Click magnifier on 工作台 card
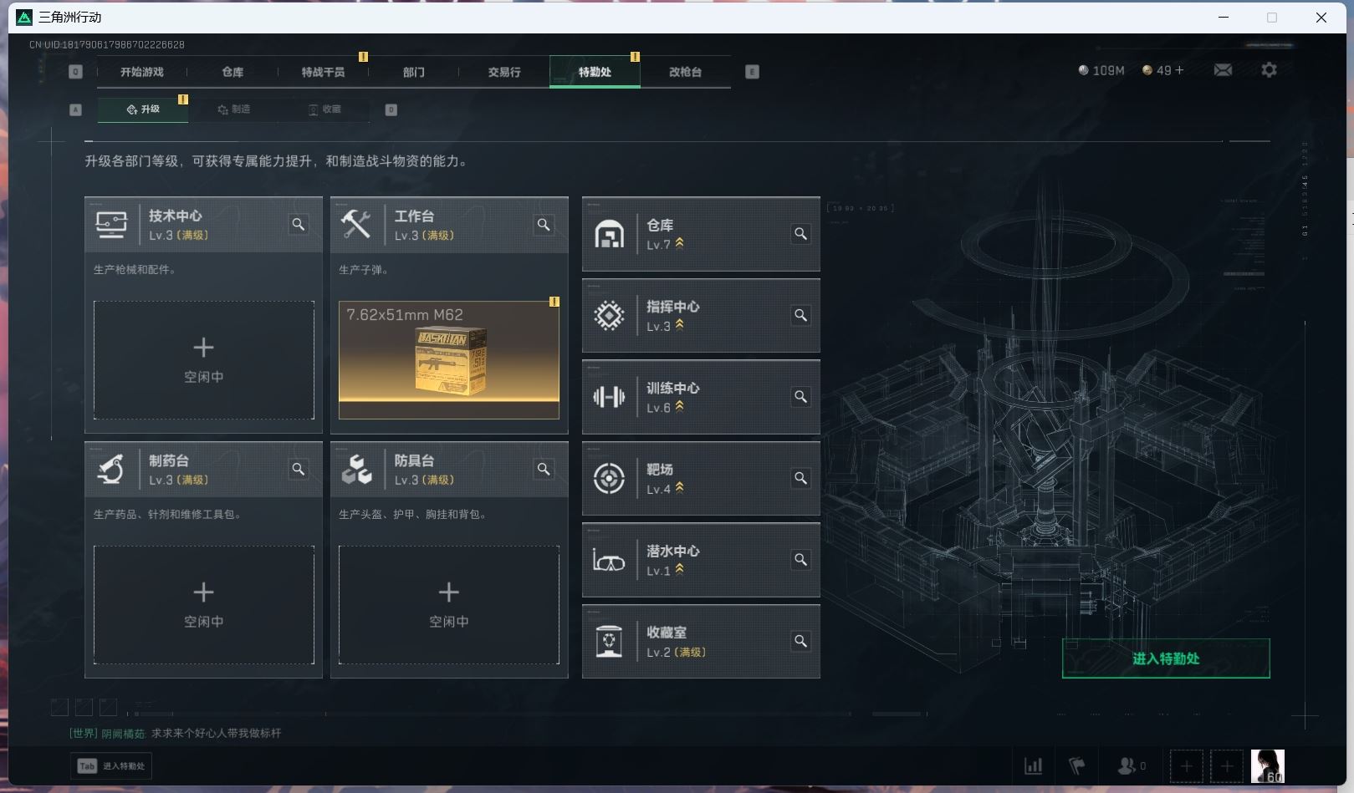The width and height of the screenshot is (1354, 793). pyautogui.click(x=544, y=224)
